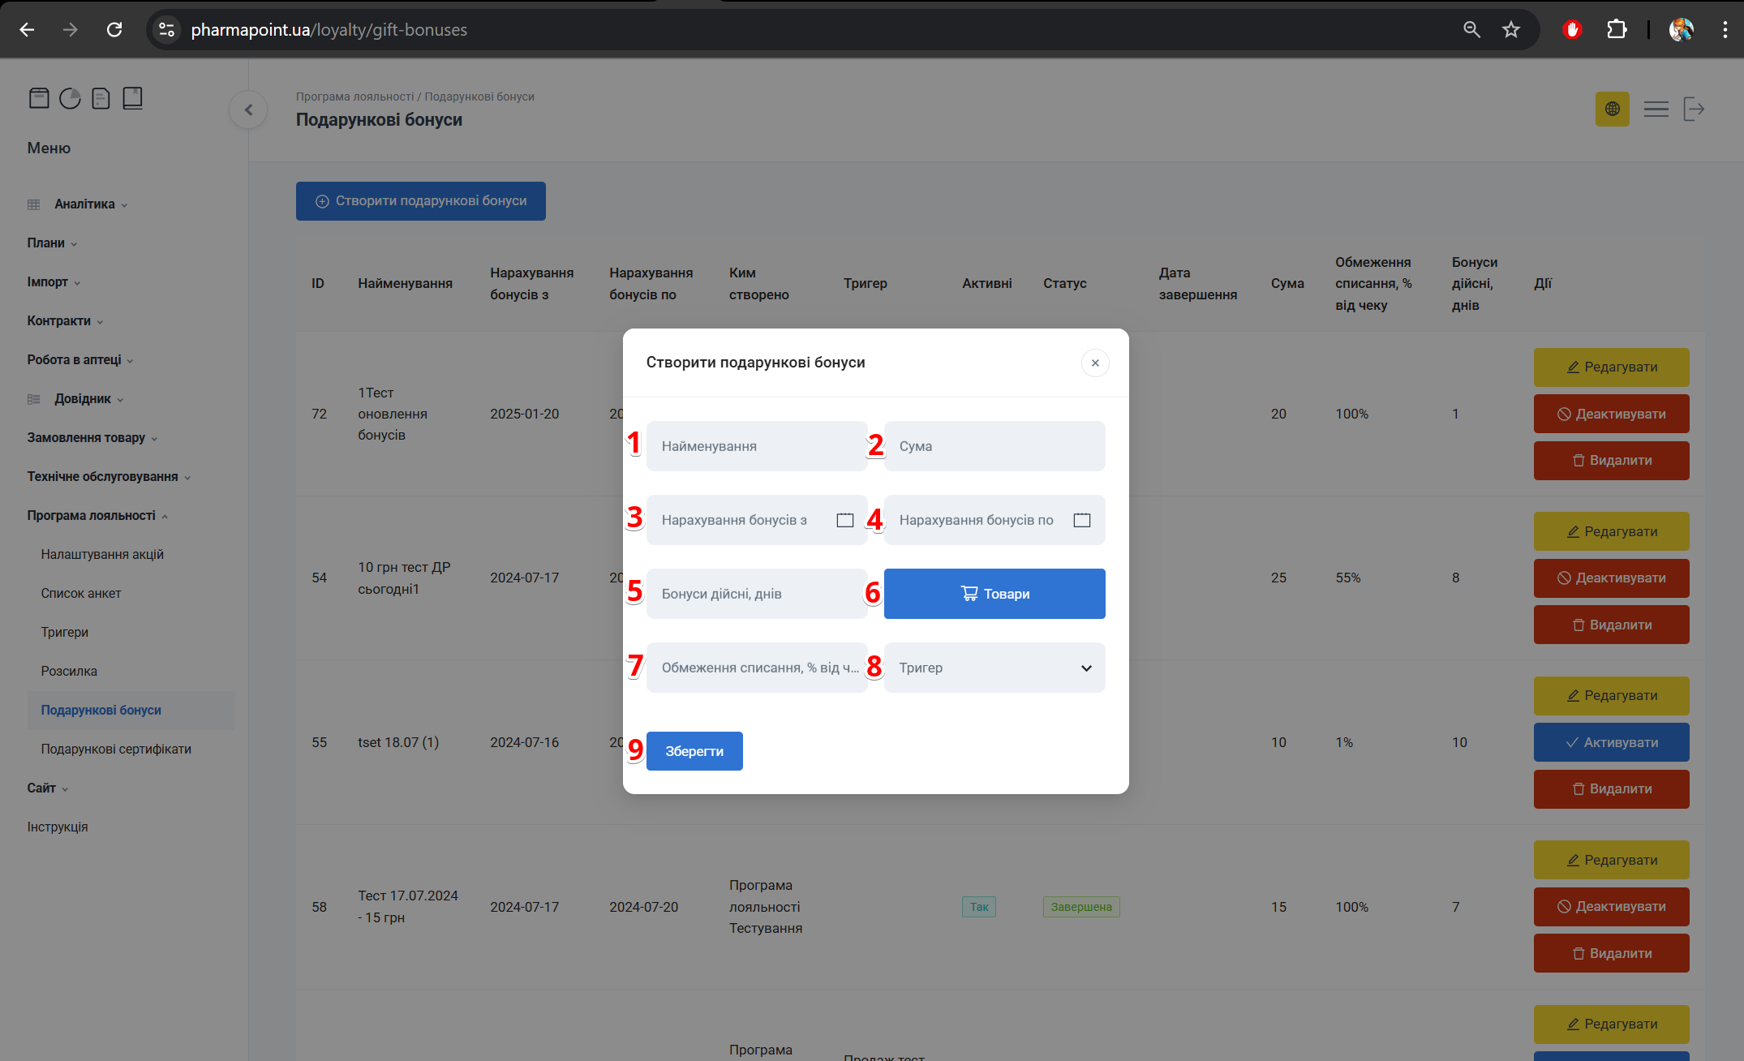Click the Зберегти button

coord(694,751)
